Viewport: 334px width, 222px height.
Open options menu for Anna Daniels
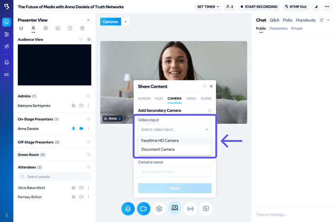tap(88, 128)
